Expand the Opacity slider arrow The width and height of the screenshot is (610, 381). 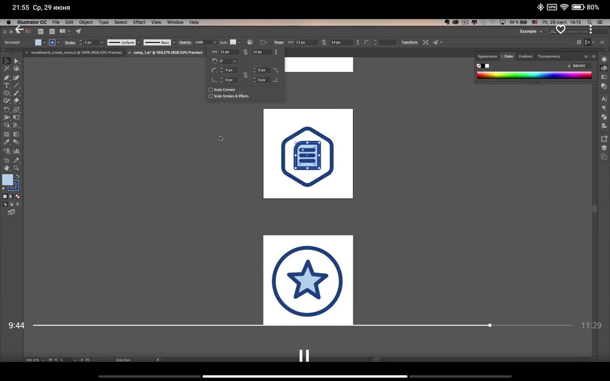(x=215, y=42)
